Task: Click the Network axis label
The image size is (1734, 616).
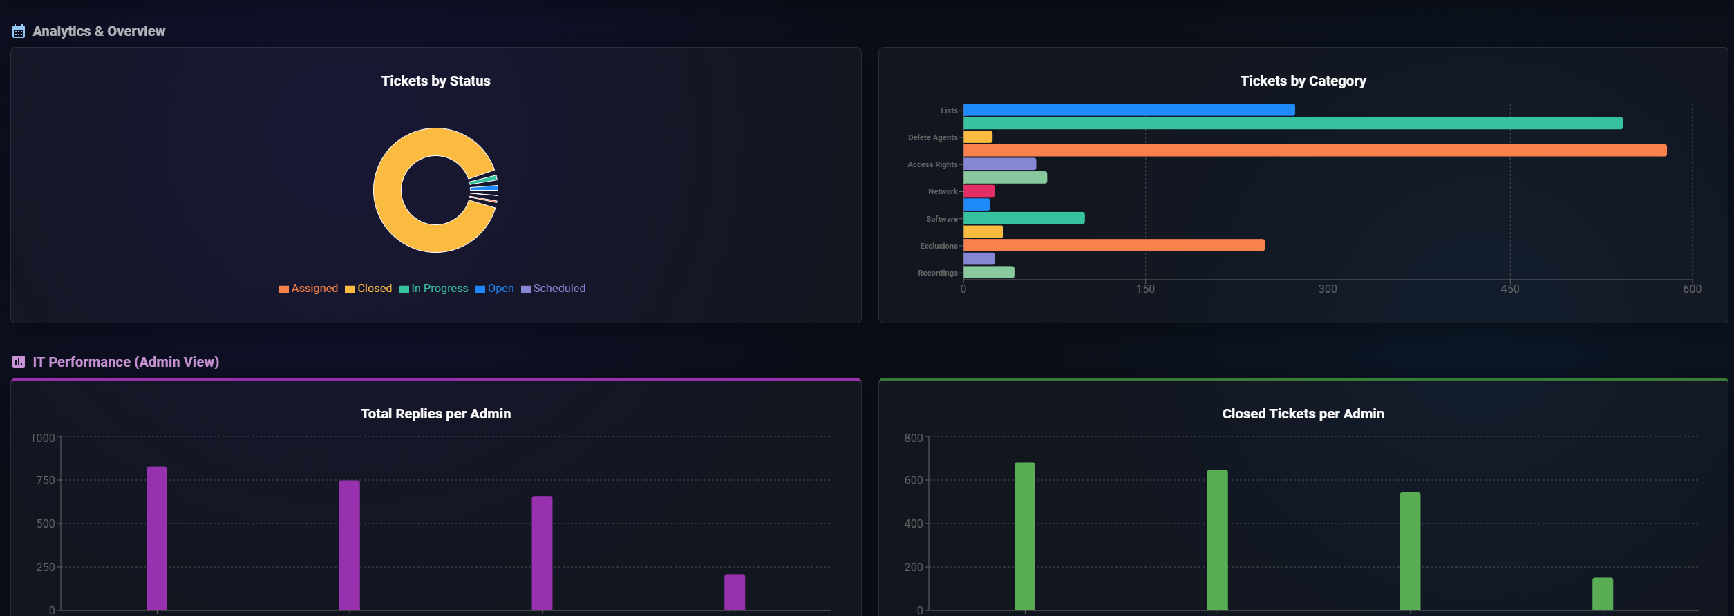Action: pos(943,191)
